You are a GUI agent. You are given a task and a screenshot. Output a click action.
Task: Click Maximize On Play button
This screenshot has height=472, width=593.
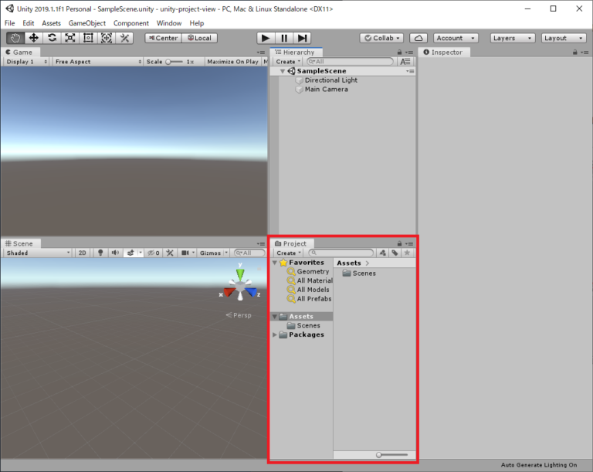pos(232,61)
